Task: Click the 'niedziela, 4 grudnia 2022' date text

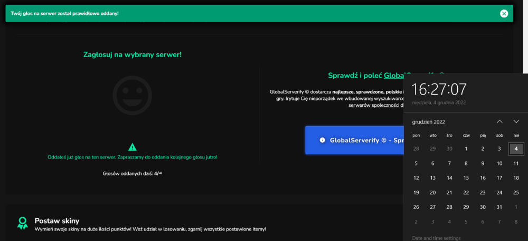Action: coord(439,103)
